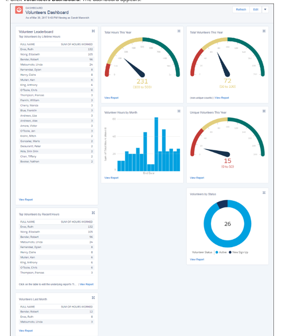Open View Report under Volunteers Last Month
The image size is (287, 336).
click(x=26, y=330)
